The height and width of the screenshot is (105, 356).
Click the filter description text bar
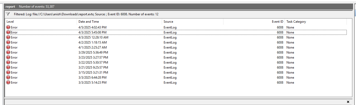[x=86, y=14]
